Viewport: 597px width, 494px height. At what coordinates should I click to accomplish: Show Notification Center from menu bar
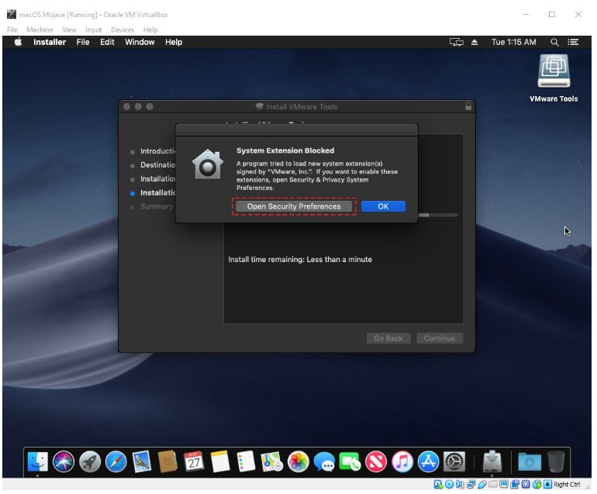574,42
